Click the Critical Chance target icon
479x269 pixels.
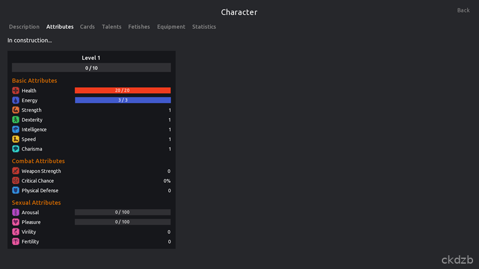(x=16, y=181)
